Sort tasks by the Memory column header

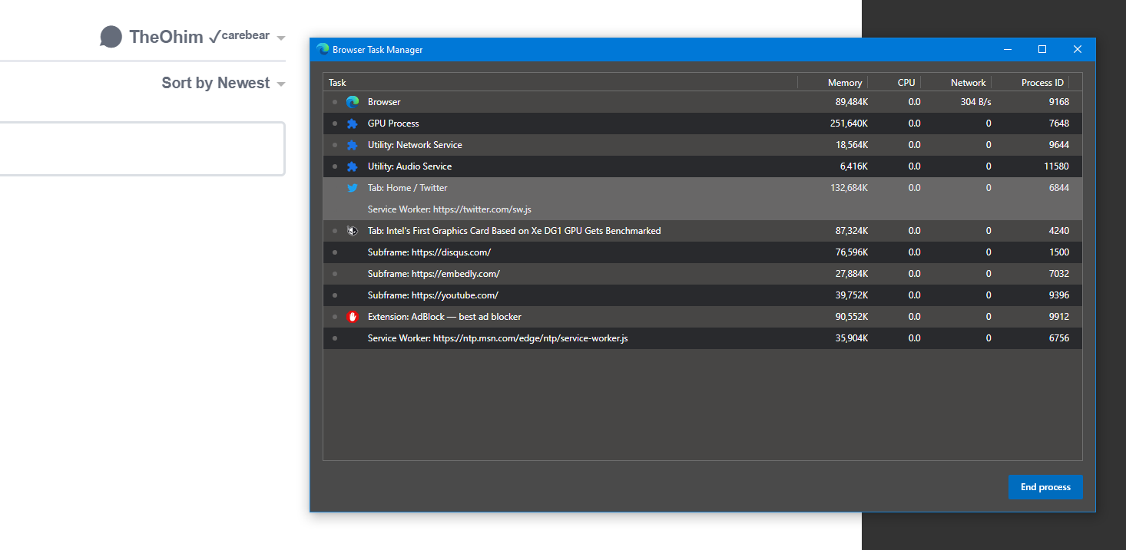coord(844,82)
